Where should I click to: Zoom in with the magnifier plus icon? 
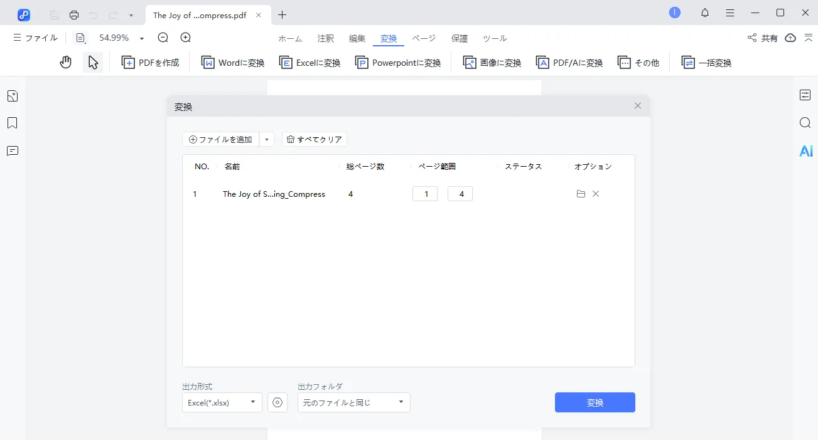coord(185,38)
